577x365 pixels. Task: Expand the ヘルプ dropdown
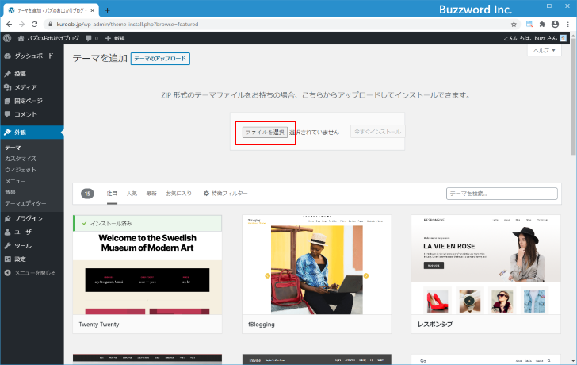pyautogui.click(x=545, y=51)
